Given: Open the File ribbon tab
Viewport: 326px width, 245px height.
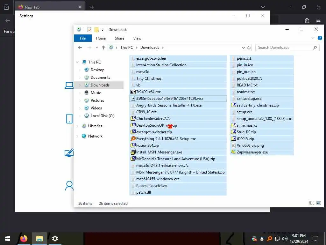Looking at the screenshot, I should click(x=83, y=38).
